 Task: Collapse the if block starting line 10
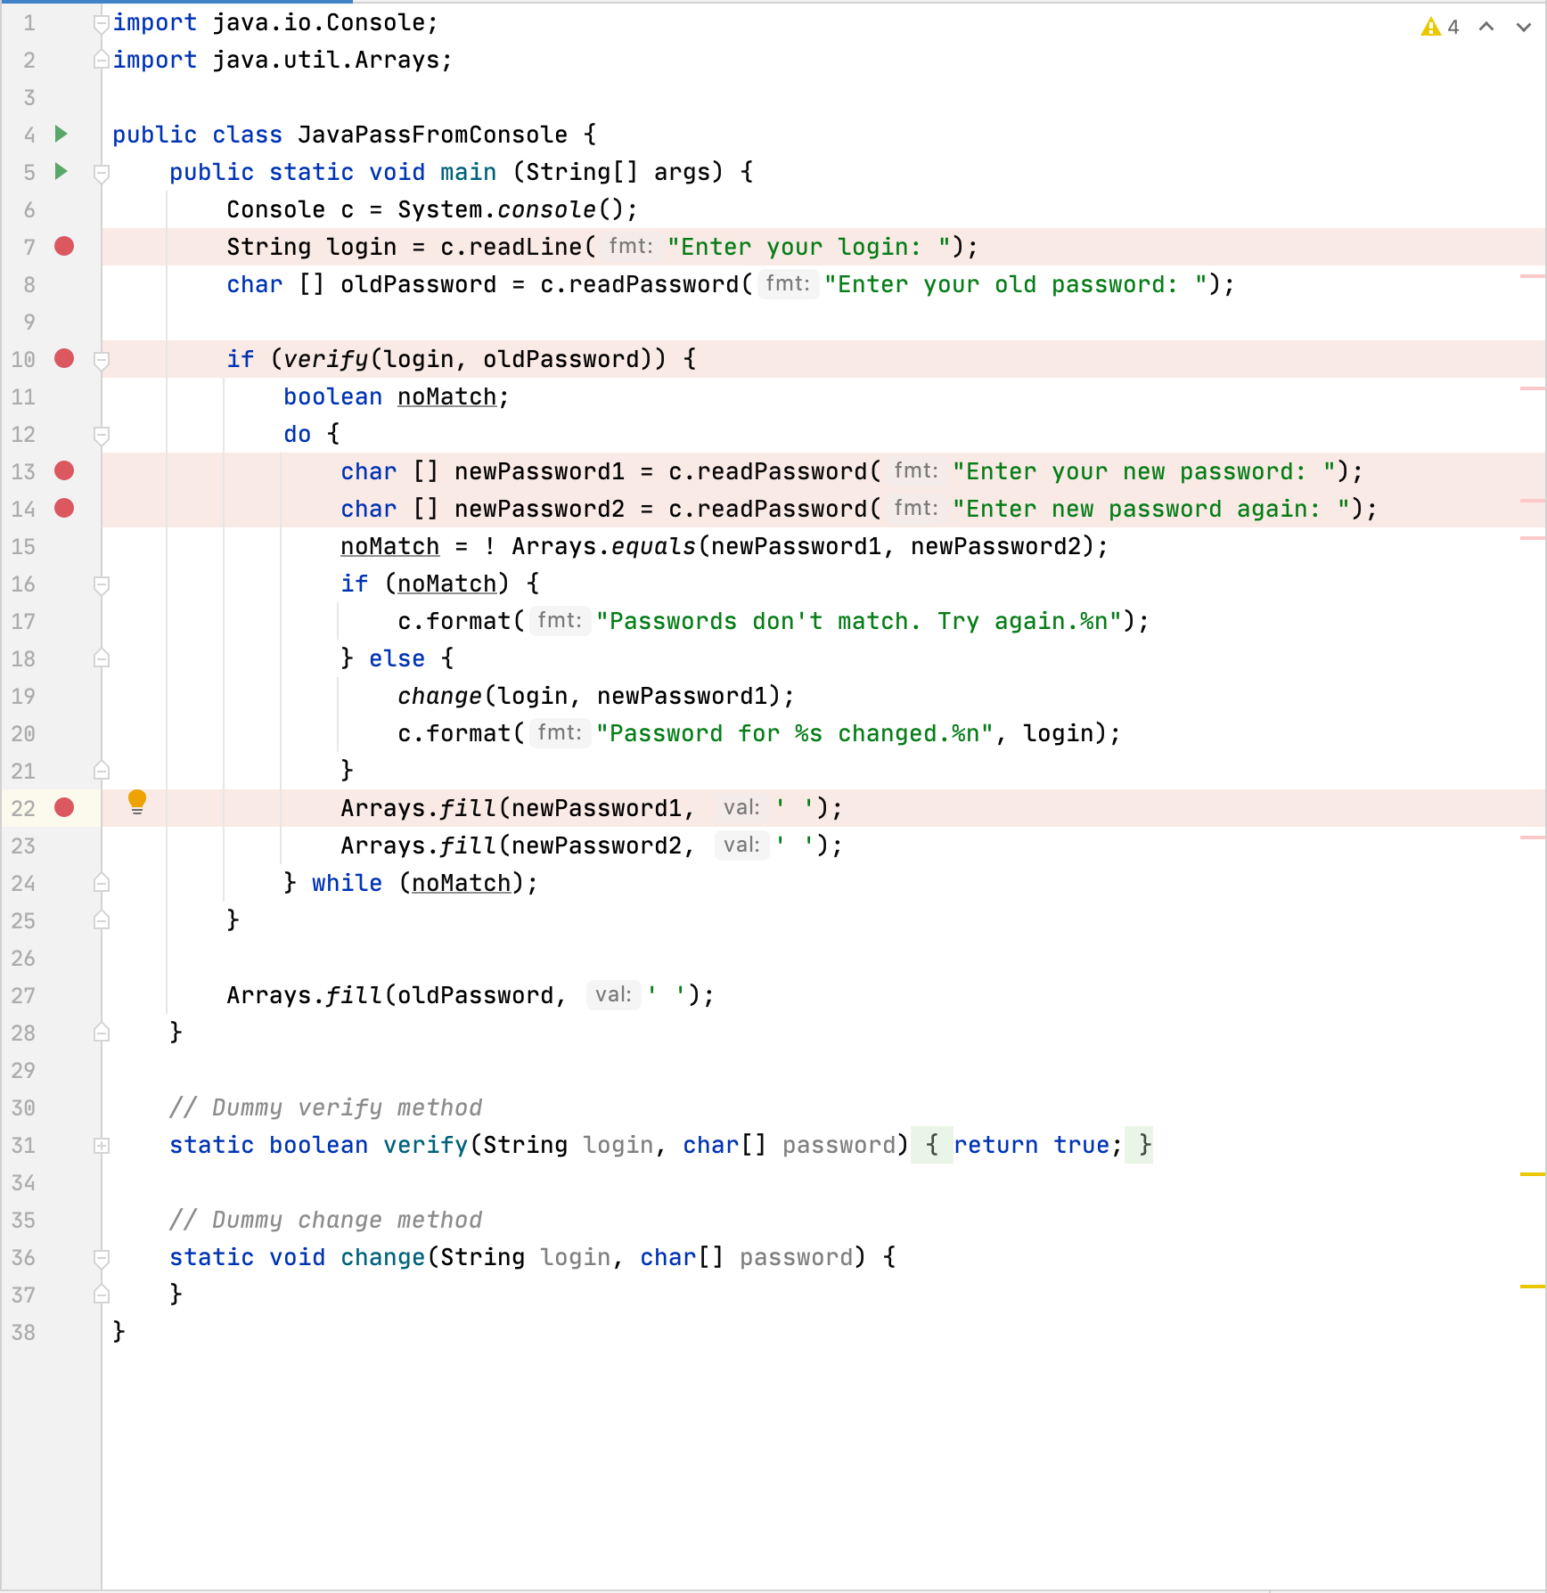101,360
